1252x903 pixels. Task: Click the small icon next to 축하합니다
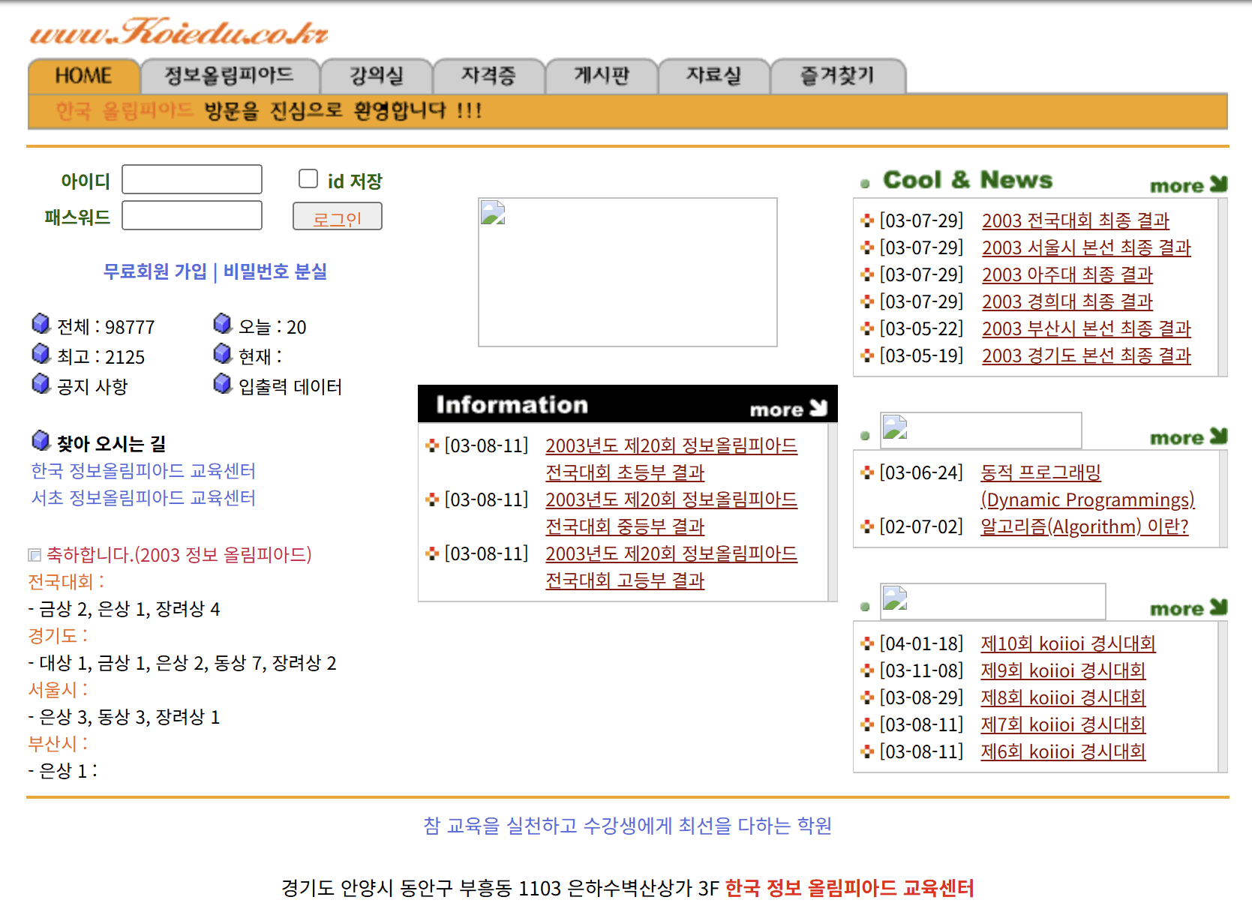point(35,555)
